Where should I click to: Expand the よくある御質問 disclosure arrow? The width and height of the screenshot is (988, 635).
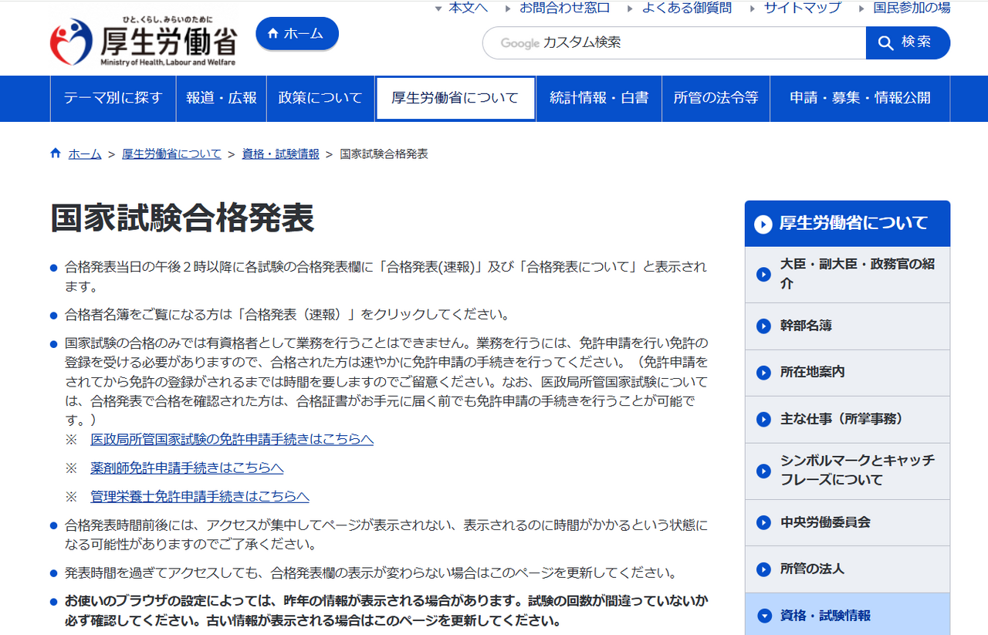[x=631, y=8]
